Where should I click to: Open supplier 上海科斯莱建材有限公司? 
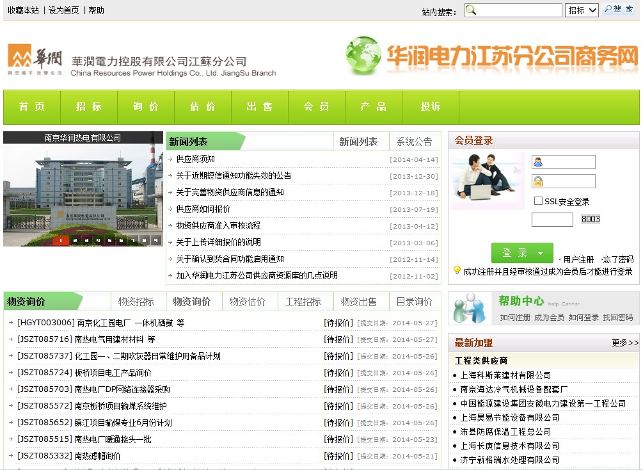tap(505, 375)
